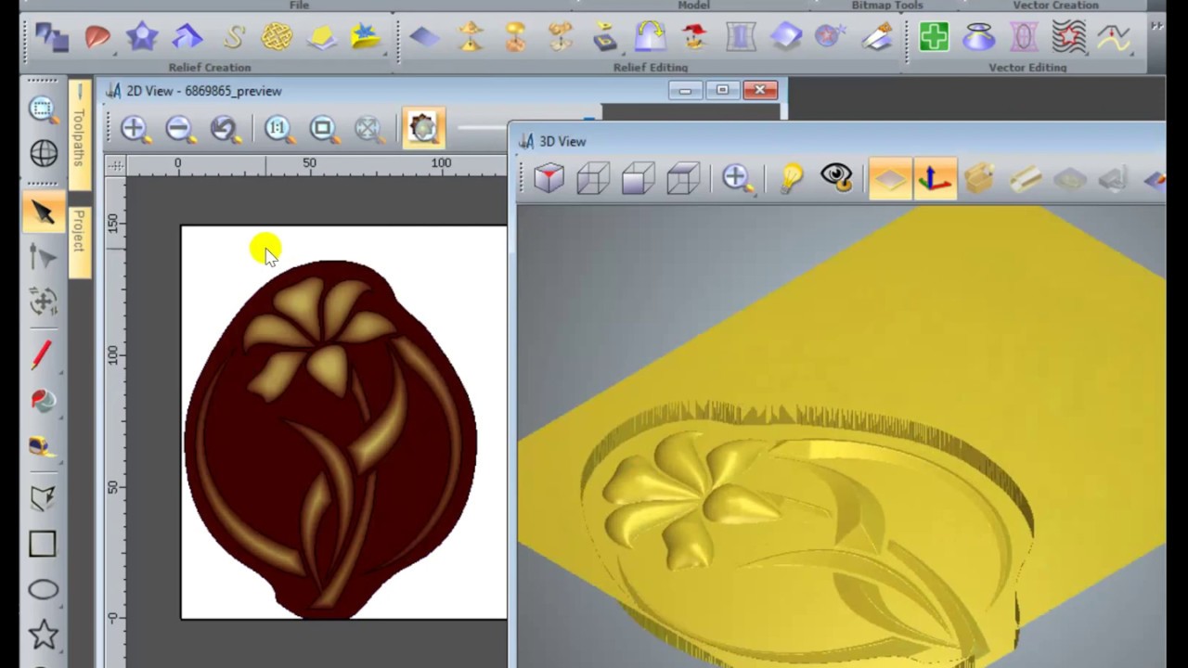The width and height of the screenshot is (1188, 668).
Task: Click the flower relief preview in 2D View
Action: coord(331,439)
